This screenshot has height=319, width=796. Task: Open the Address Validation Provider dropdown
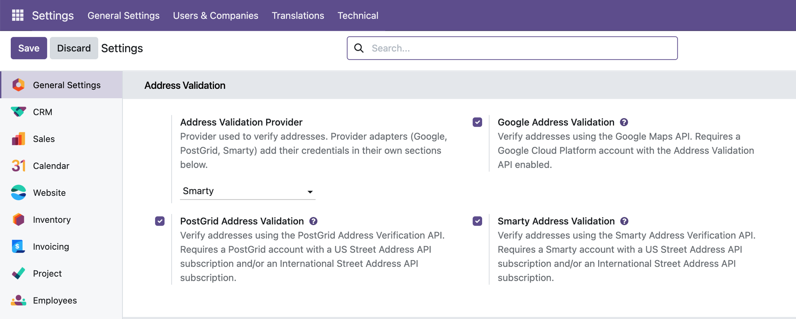pos(248,191)
